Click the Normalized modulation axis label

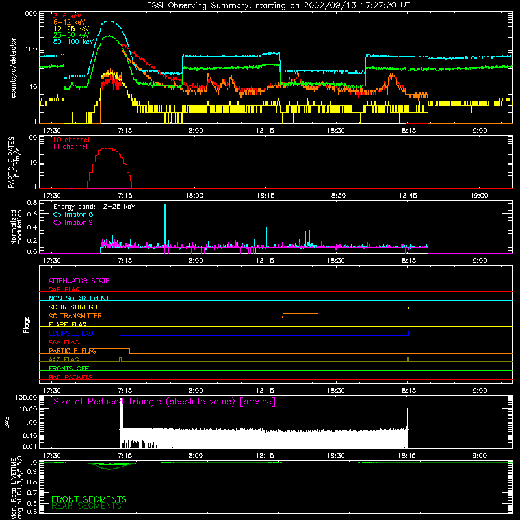16,227
